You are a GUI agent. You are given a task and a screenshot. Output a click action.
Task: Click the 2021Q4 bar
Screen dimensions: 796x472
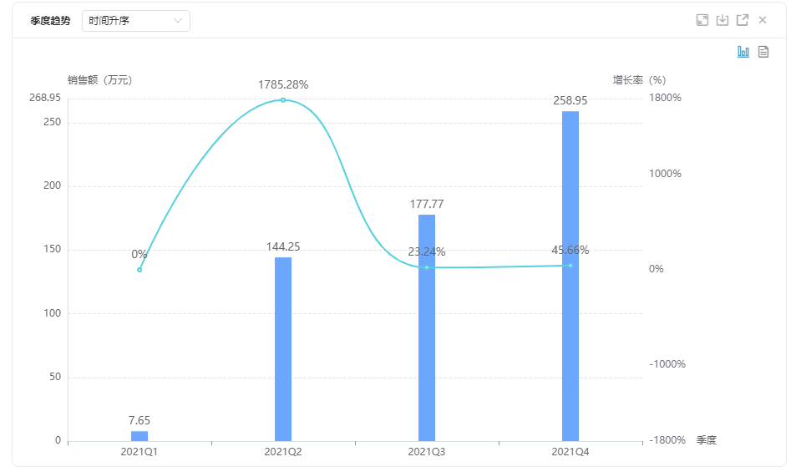tap(570, 276)
